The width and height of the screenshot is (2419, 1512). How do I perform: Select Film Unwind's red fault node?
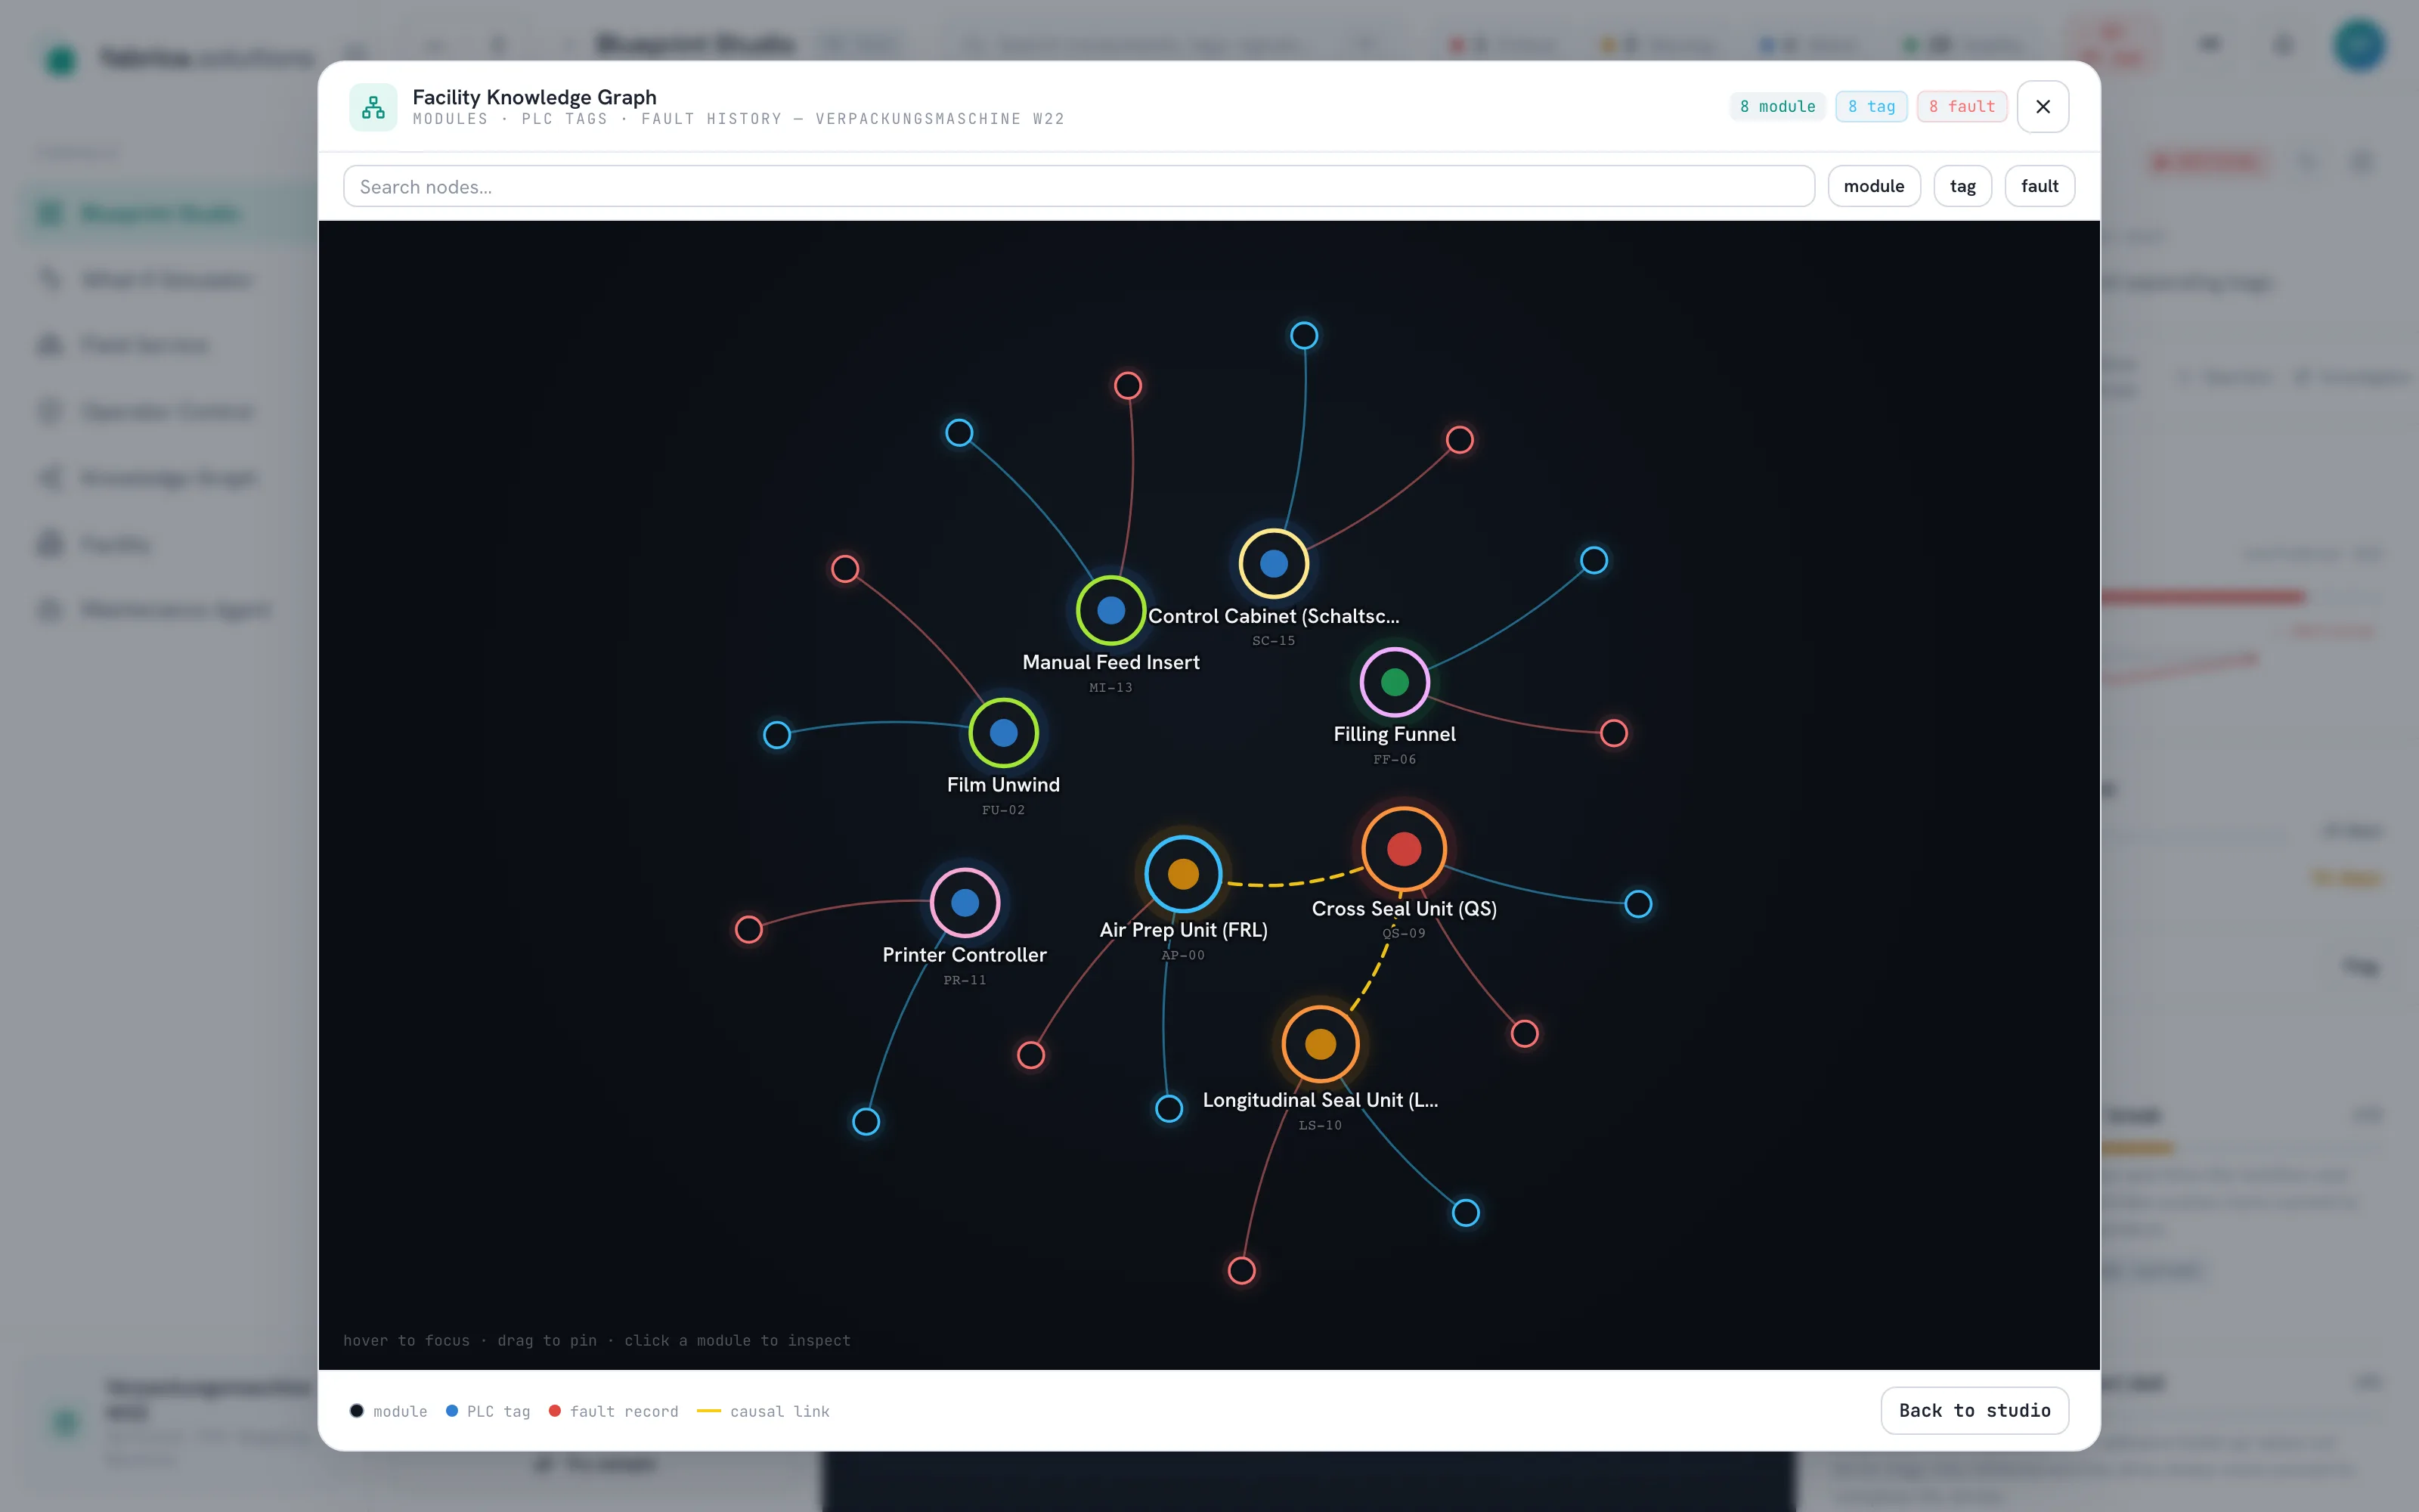click(844, 569)
